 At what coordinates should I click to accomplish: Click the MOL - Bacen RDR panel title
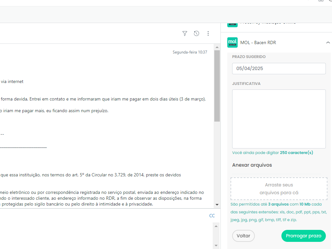[x=258, y=42]
